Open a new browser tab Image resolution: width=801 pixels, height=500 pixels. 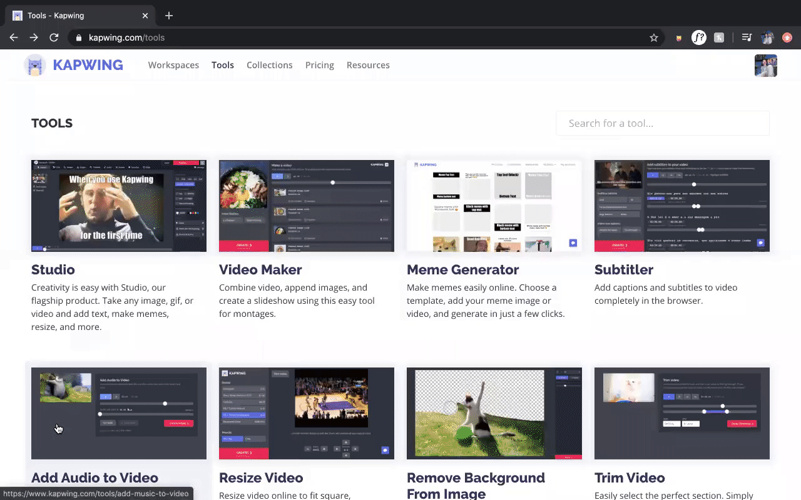click(169, 16)
